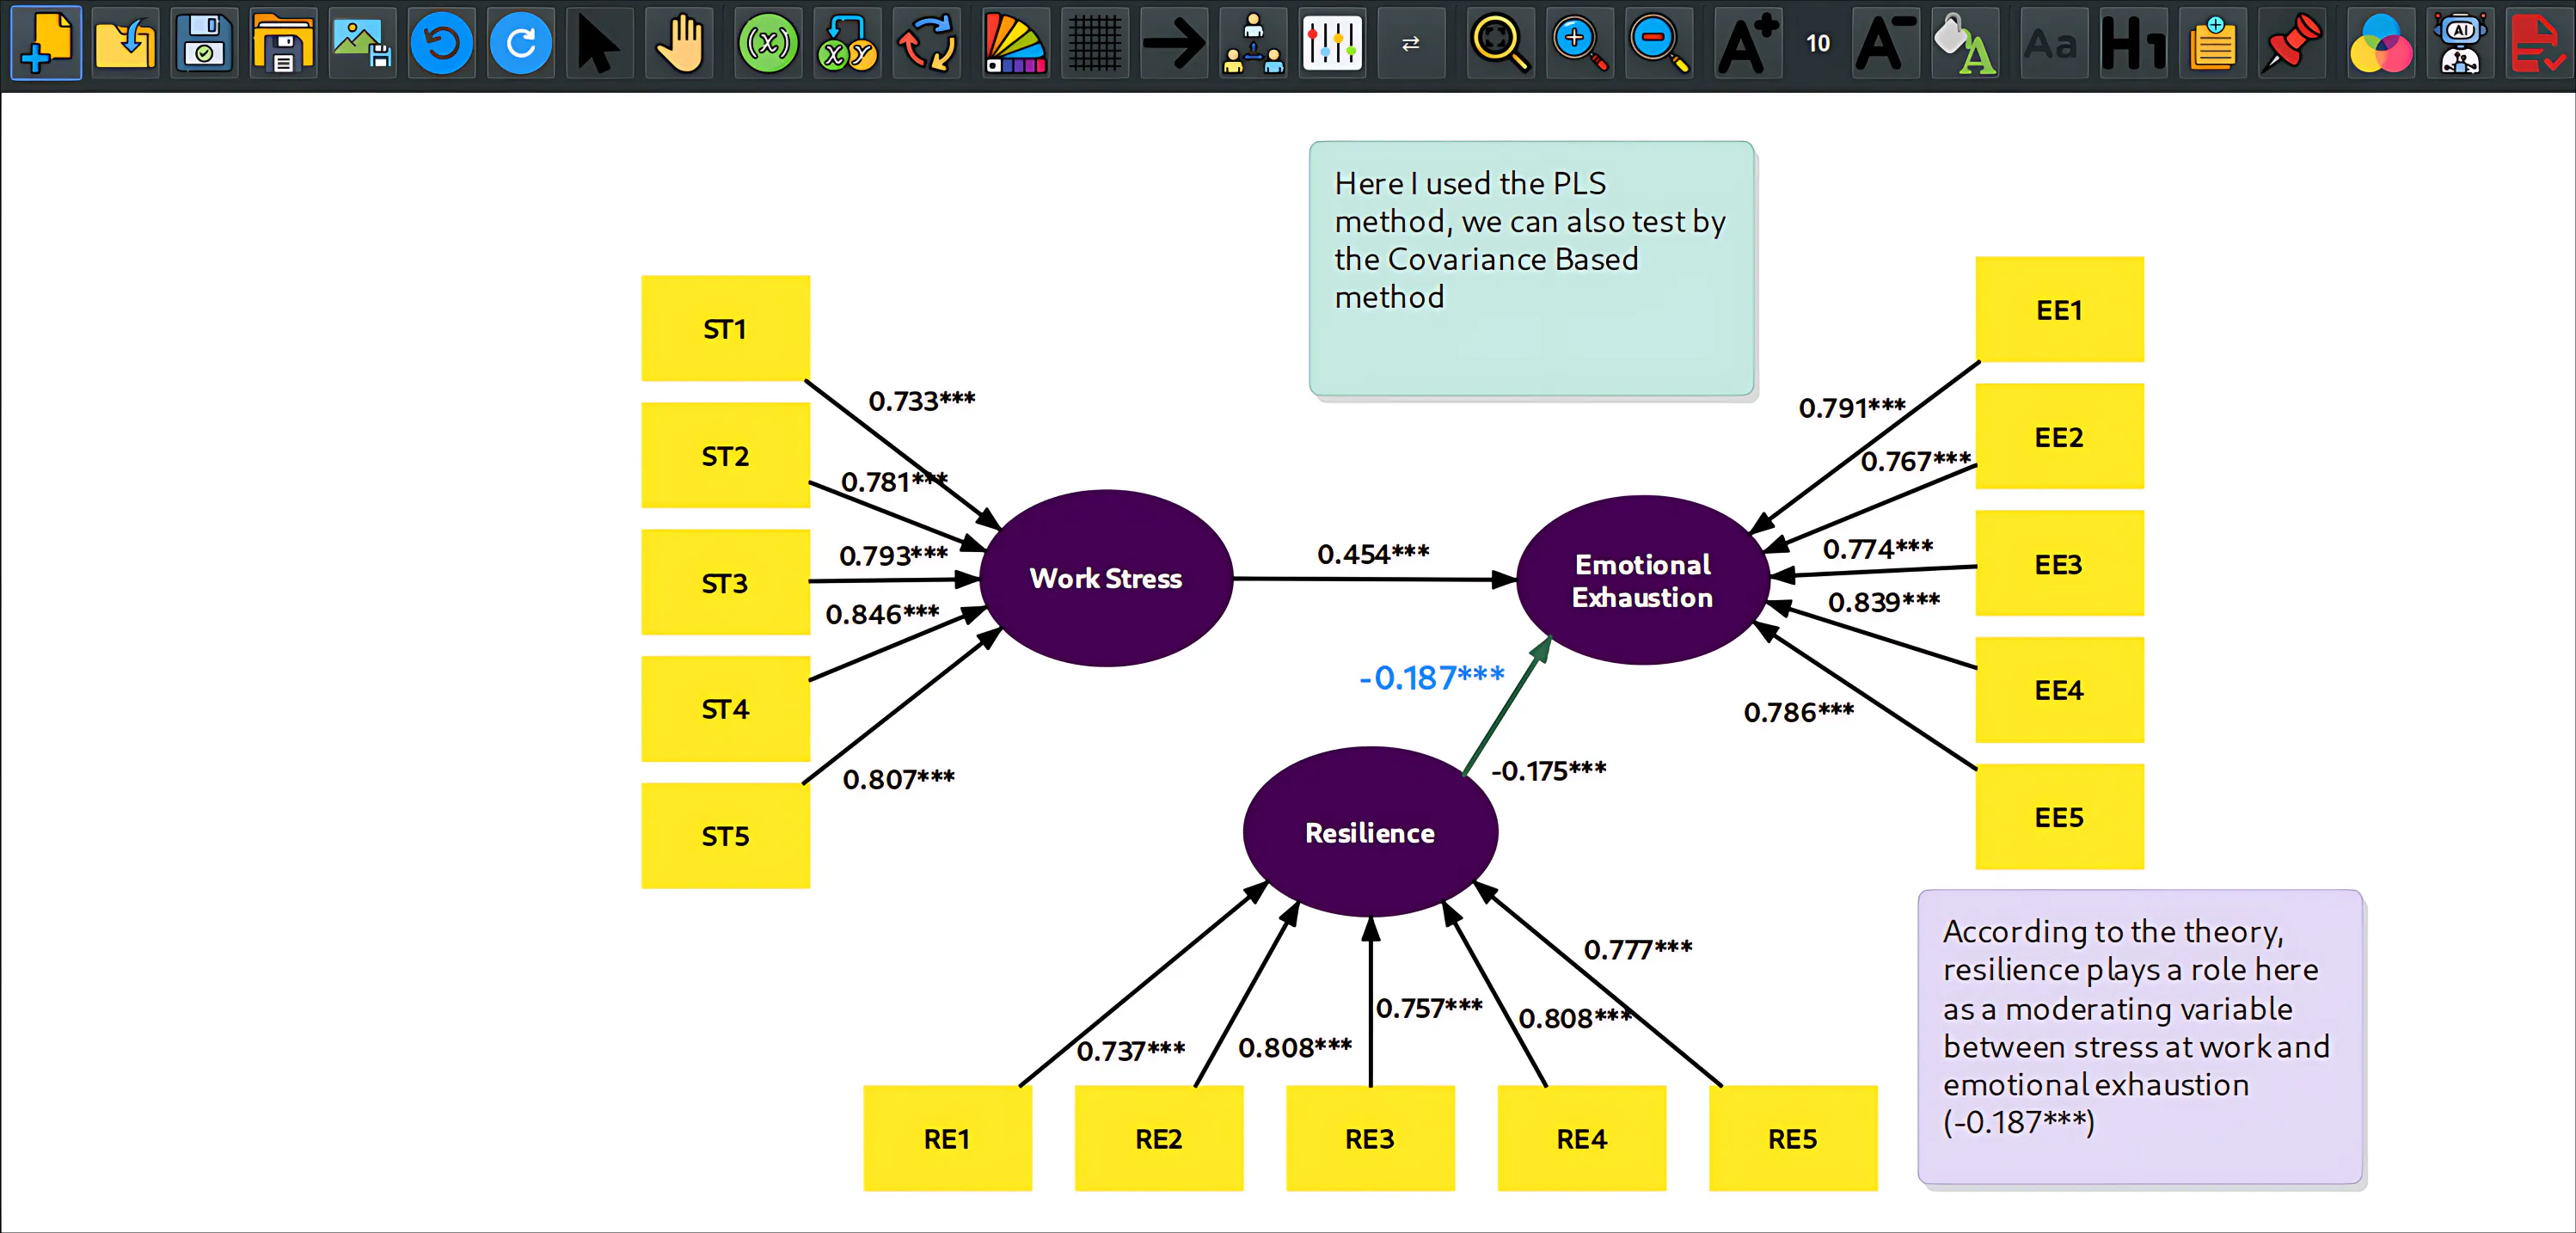
Task: Click the -0.175*** path coefficient label
Action: [1548, 770]
